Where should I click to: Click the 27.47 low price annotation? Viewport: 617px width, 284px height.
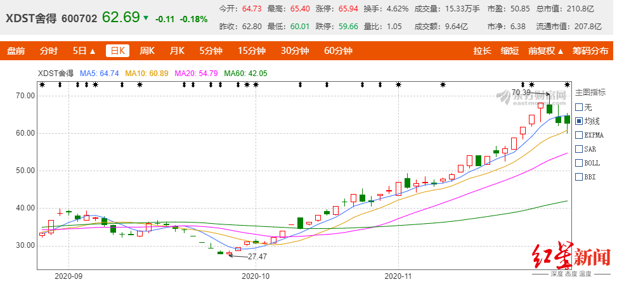[x=257, y=257]
